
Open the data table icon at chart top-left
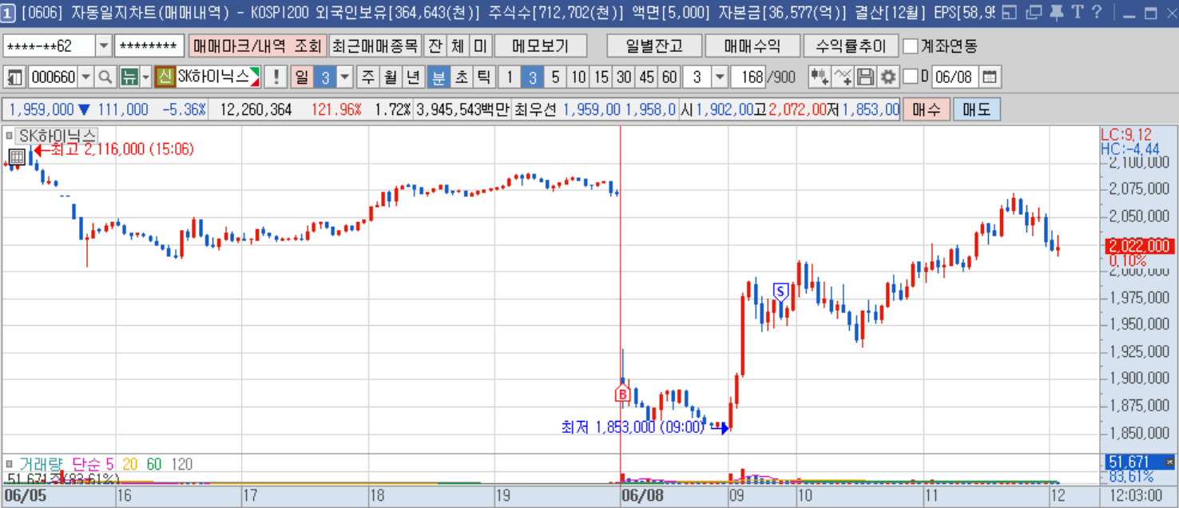tap(17, 156)
